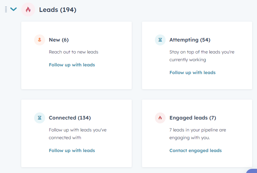Click the hourglass icon beside Attempting (54)
Image resolution: width=257 pixels, height=173 pixels.
tap(160, 40)
